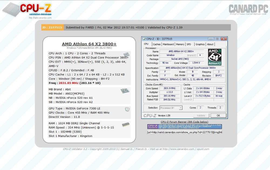Click the Cores count value
270x170 pixels.
(200, 108)
